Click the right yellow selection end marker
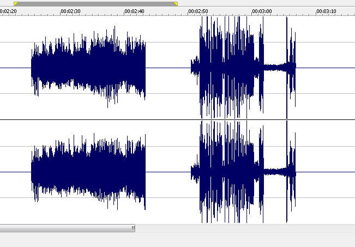 click(176, 4)
